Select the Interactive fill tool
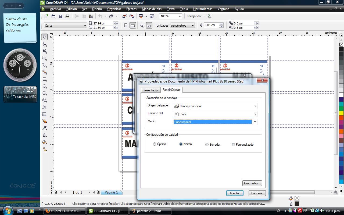344x215 pixels. click(x=45, y=149)
